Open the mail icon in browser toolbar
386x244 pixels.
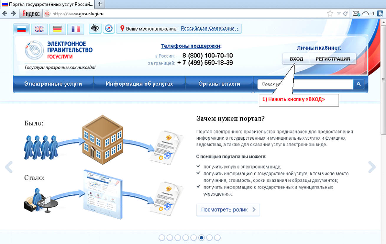(356, 14)
